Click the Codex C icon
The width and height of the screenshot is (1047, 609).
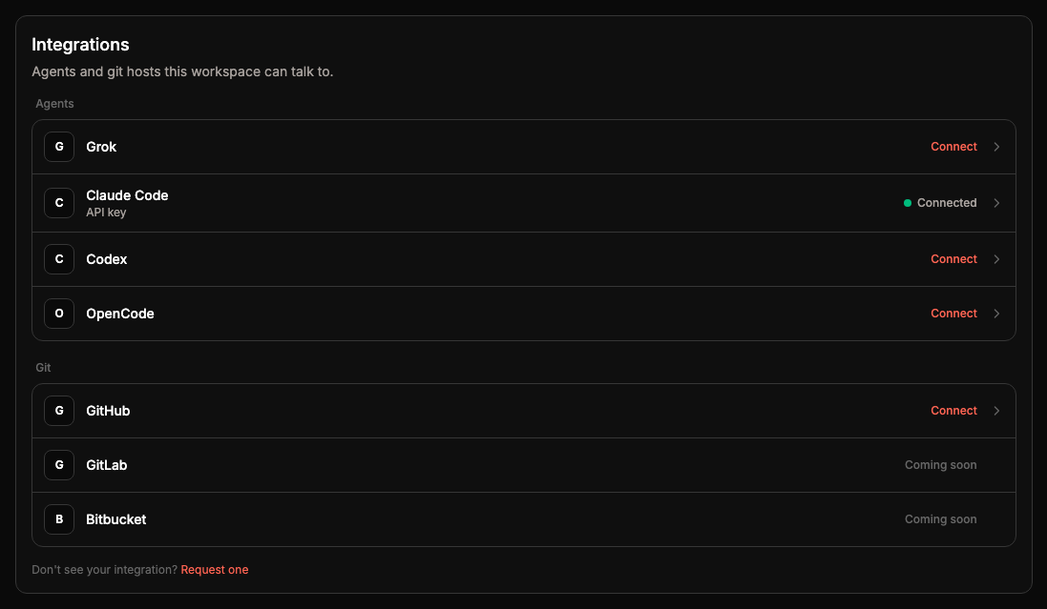coord(59,259)
